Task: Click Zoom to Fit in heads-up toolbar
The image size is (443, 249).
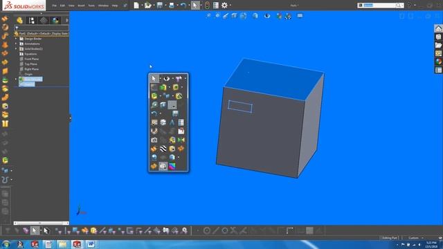Action: pyautogui.click(x=208, y=16)
